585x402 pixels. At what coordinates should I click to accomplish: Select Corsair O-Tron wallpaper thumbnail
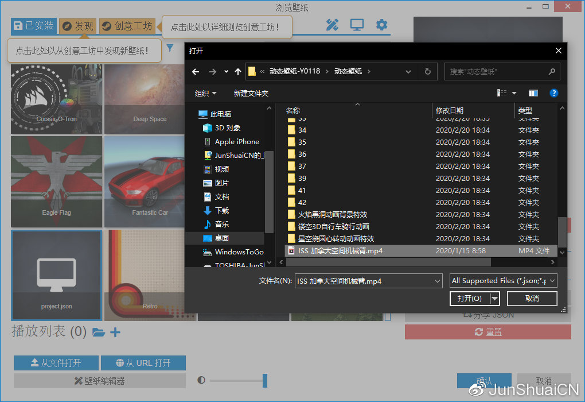pos(56,99)
